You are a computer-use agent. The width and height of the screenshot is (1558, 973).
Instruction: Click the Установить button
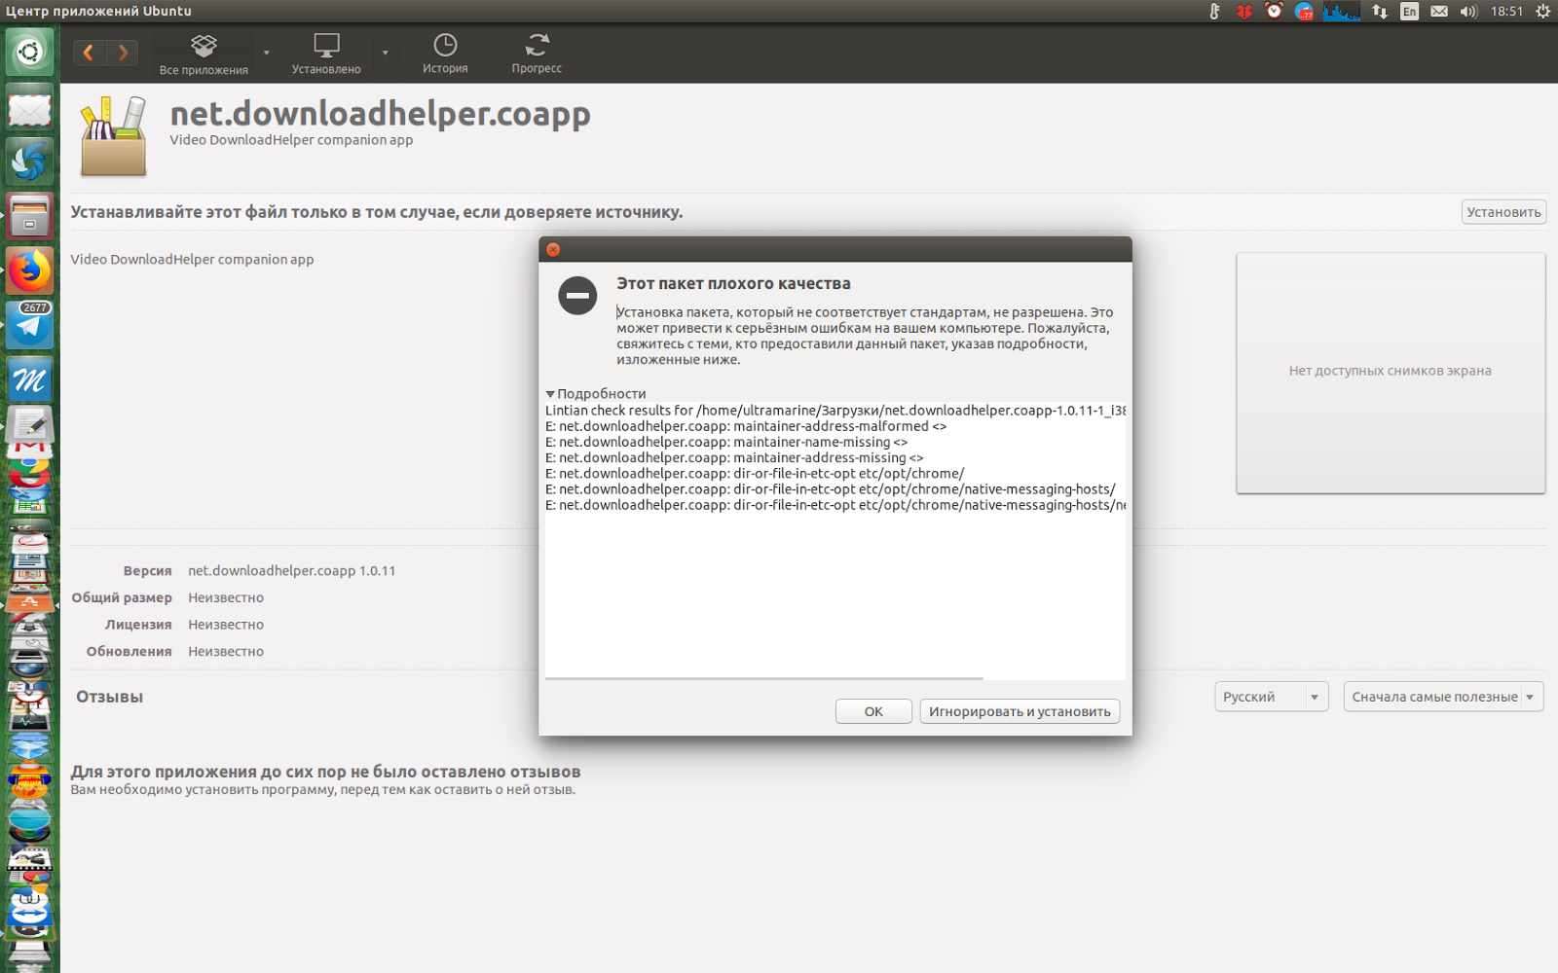pos(1503,212)
